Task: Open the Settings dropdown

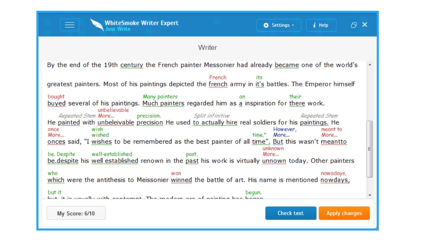Action: click(279, 25)
